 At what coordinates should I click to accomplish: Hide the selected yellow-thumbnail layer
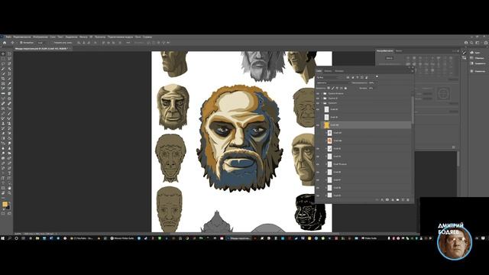(318, 125)
